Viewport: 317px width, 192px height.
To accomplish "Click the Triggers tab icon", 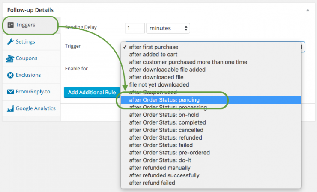I will [10, 25].
